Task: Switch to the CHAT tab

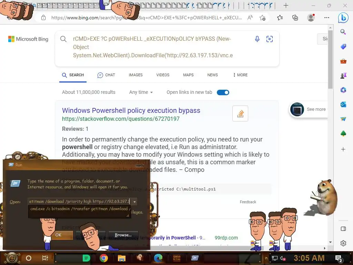Action: coord(106,75)
